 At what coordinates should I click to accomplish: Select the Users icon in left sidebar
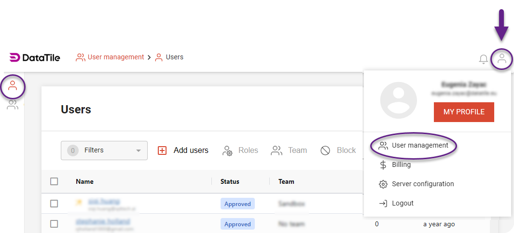point(13,86)
